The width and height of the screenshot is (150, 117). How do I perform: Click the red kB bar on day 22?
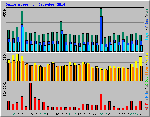(x=101, y=102)
